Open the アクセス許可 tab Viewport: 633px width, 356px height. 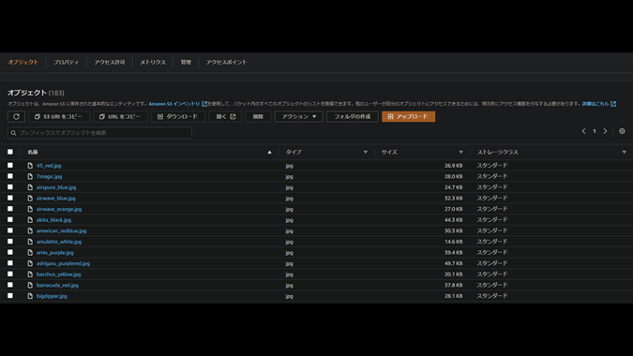(110, 62)
